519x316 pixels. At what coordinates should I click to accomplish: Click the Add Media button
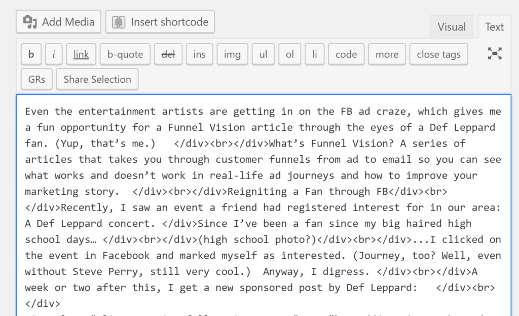(58, 22)
